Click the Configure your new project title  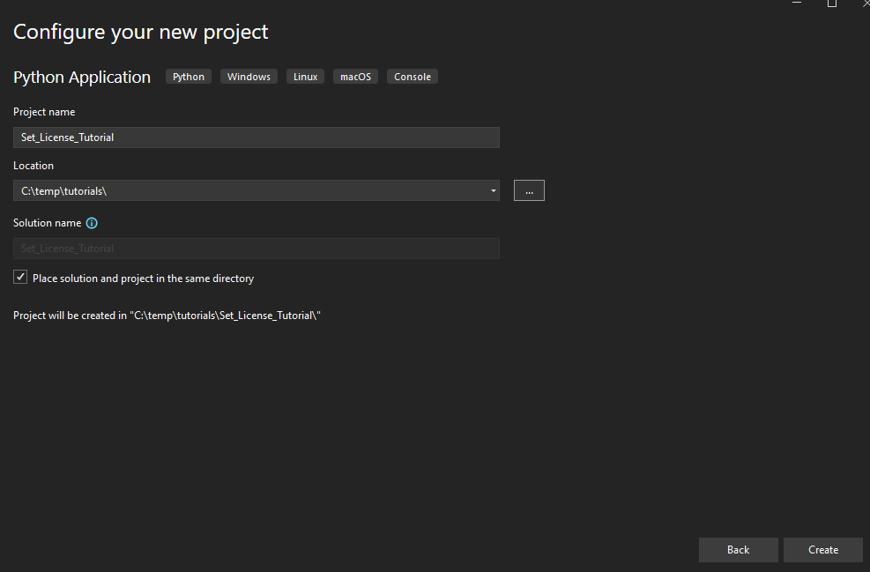pos(141,33)
